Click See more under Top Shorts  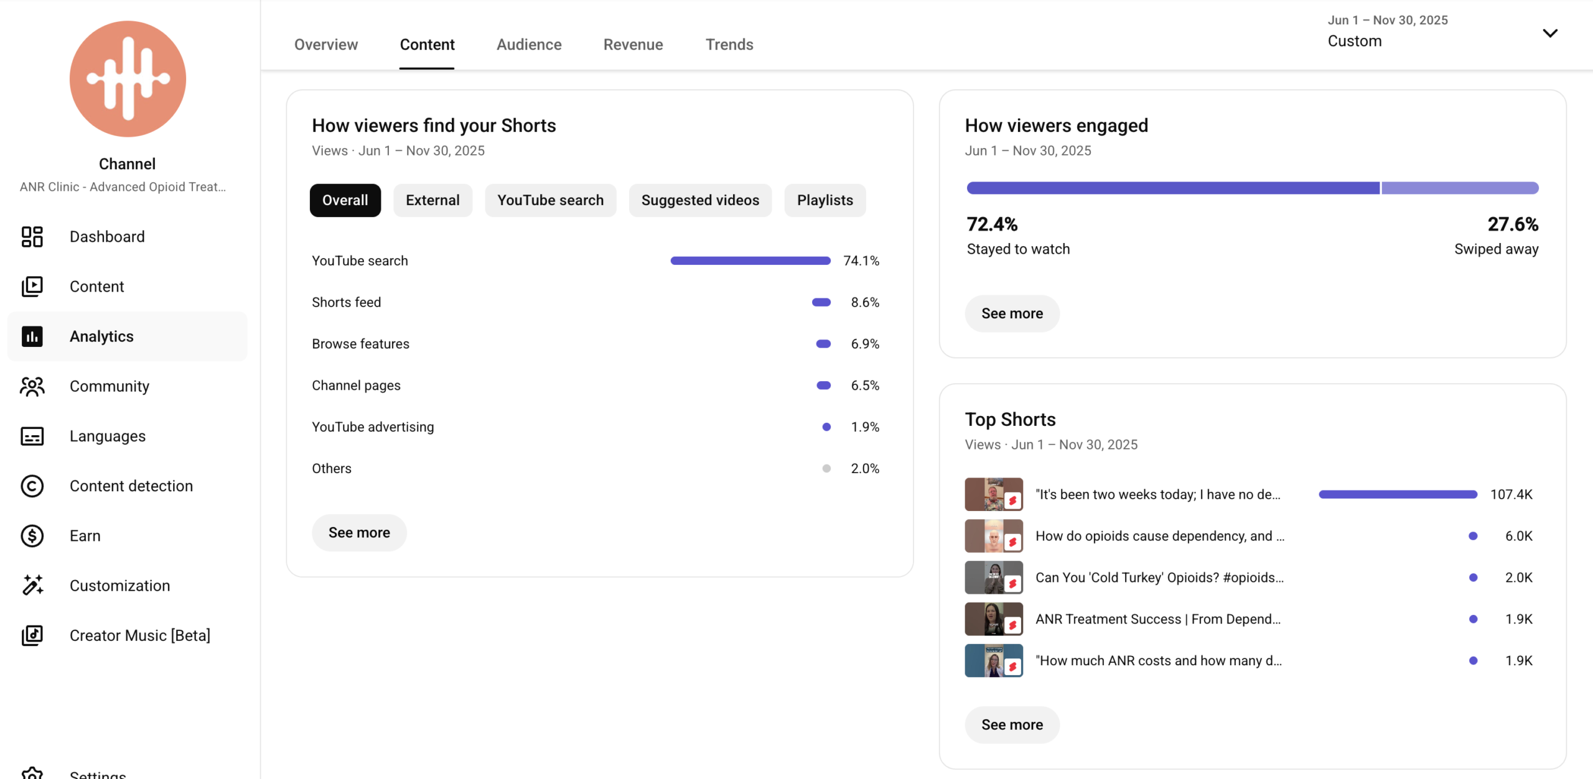1012,725
